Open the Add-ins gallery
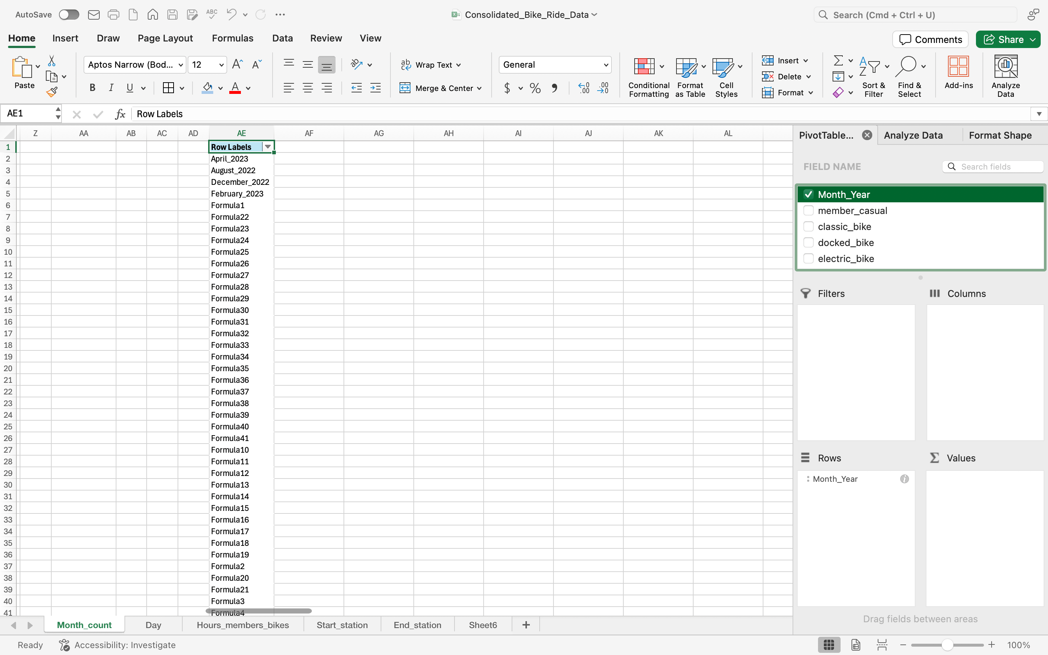The width and height of the screenshot is (1048, 655). pyautogui.click(x=958, y=73)
